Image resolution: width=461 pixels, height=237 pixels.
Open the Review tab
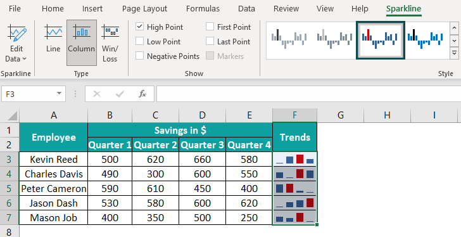[286, 9]
